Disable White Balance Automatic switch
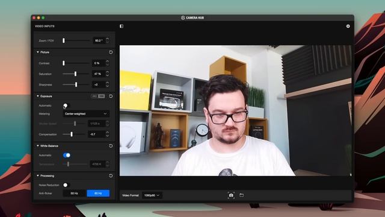Screen dimensions: 385x217 (67, 156)
